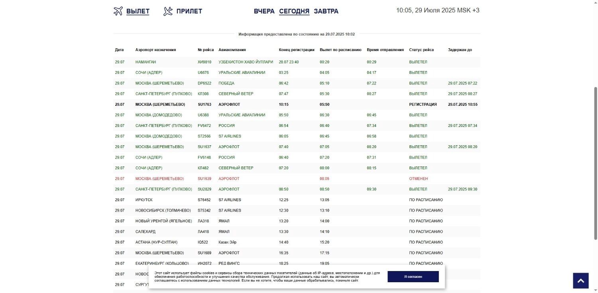Select flight number DP6522

pyautogui.click(x=205, y=83)
